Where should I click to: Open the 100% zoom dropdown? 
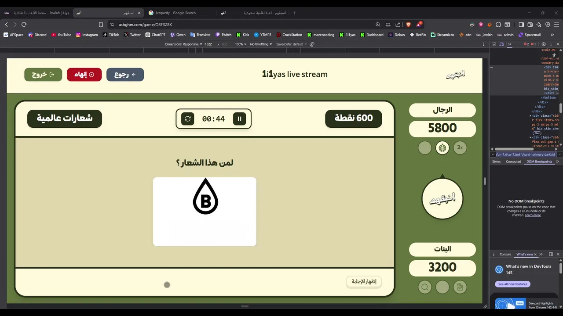[240, 44]
